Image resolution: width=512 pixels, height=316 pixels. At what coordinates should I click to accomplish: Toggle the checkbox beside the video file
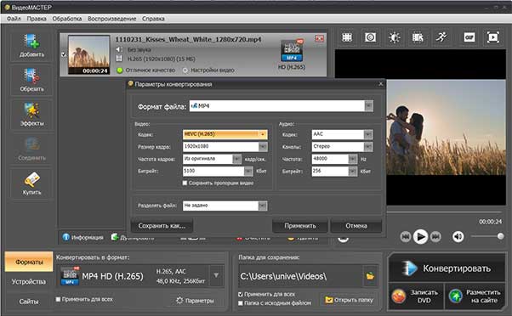(64, 54)
